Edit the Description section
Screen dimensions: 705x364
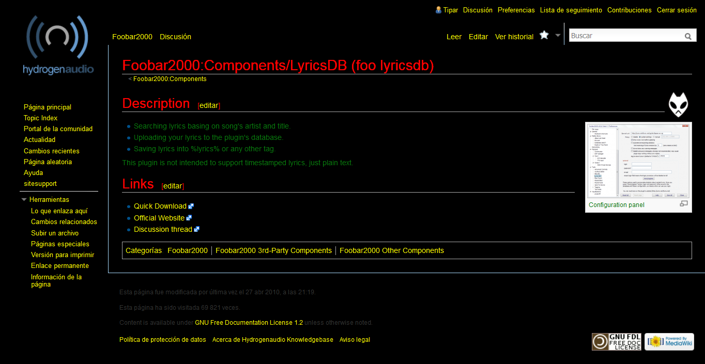point(209,105)
